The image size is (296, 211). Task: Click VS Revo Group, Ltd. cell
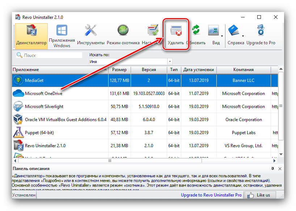point(244,146)
